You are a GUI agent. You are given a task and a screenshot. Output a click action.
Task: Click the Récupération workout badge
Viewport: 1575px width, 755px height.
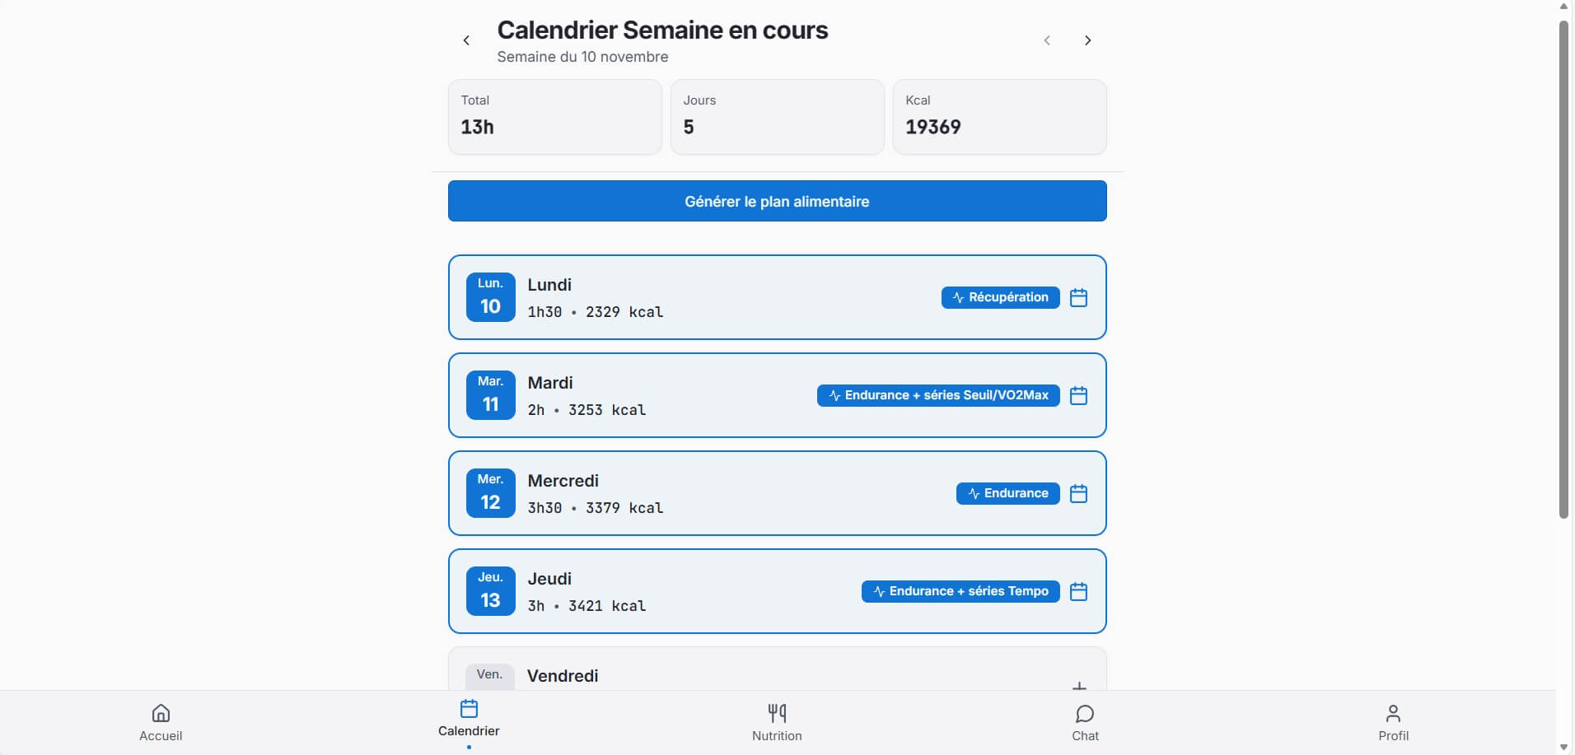tap(1000, 297)
